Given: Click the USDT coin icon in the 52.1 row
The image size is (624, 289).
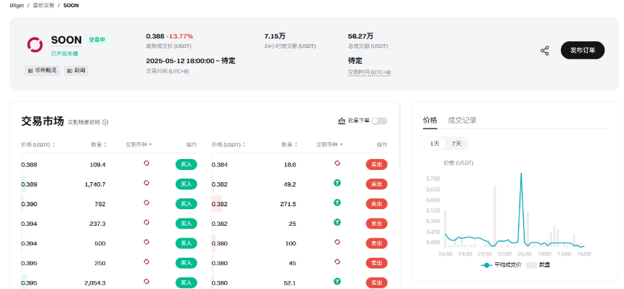Looking at the screenshot, I should (337, 282).
